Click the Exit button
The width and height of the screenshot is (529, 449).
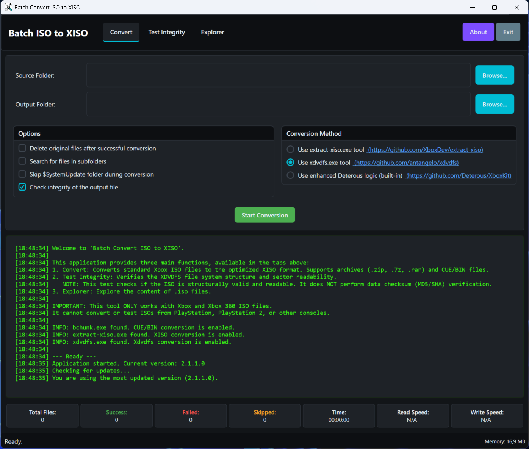[508, 32]
